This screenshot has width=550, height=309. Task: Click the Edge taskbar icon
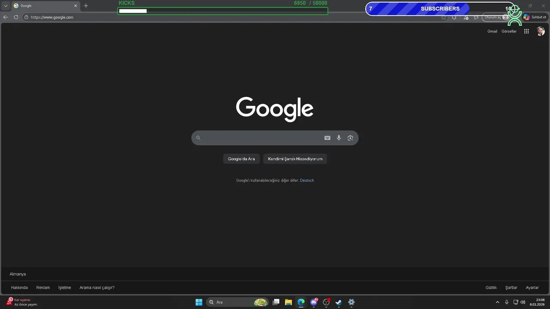301,302
